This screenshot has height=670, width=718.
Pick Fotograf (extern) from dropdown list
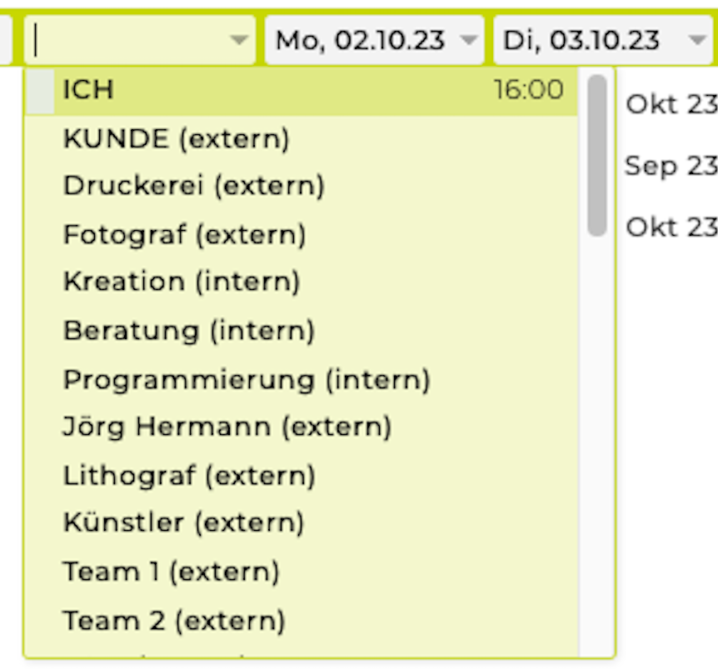[x=184, y=234]
